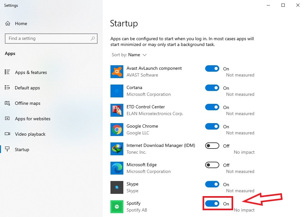Click the Avast AvLaunch component icon
The image size is (305, 217).
pyautogui.click(x=117, y=72)
